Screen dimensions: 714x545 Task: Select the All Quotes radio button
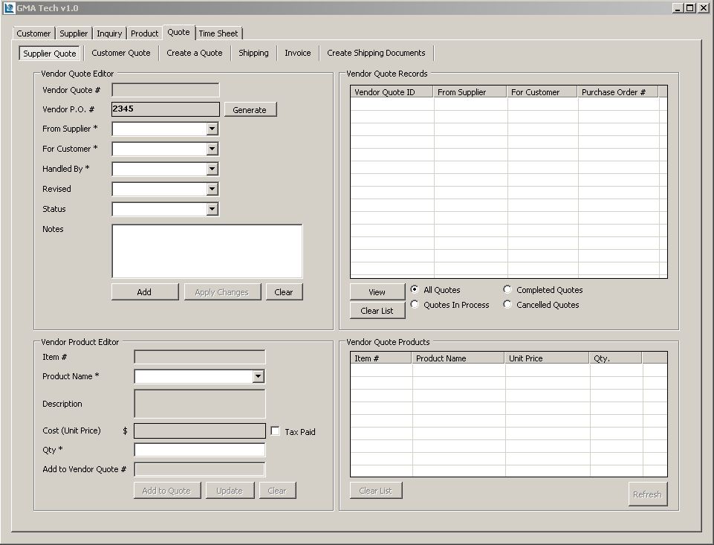tap(415, 290)
